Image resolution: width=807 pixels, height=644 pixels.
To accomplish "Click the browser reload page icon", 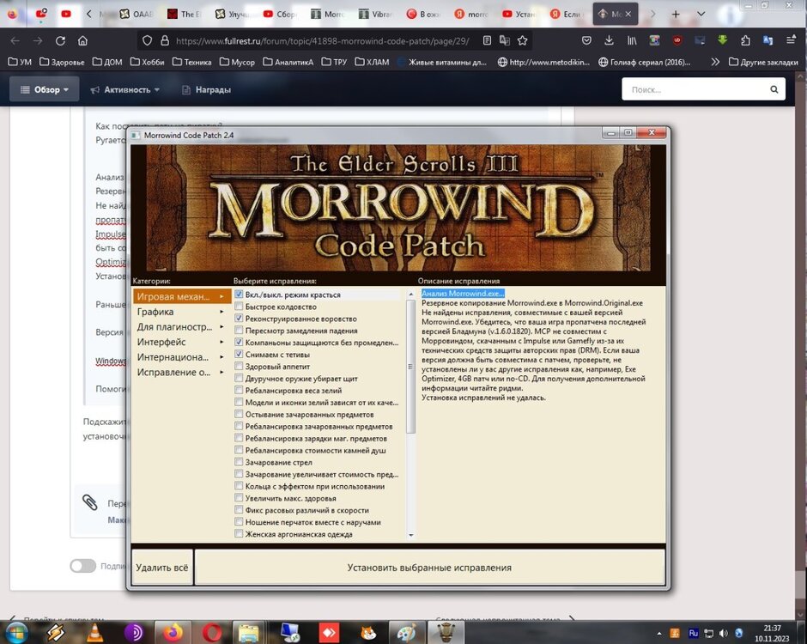I will tap(60, 40).
